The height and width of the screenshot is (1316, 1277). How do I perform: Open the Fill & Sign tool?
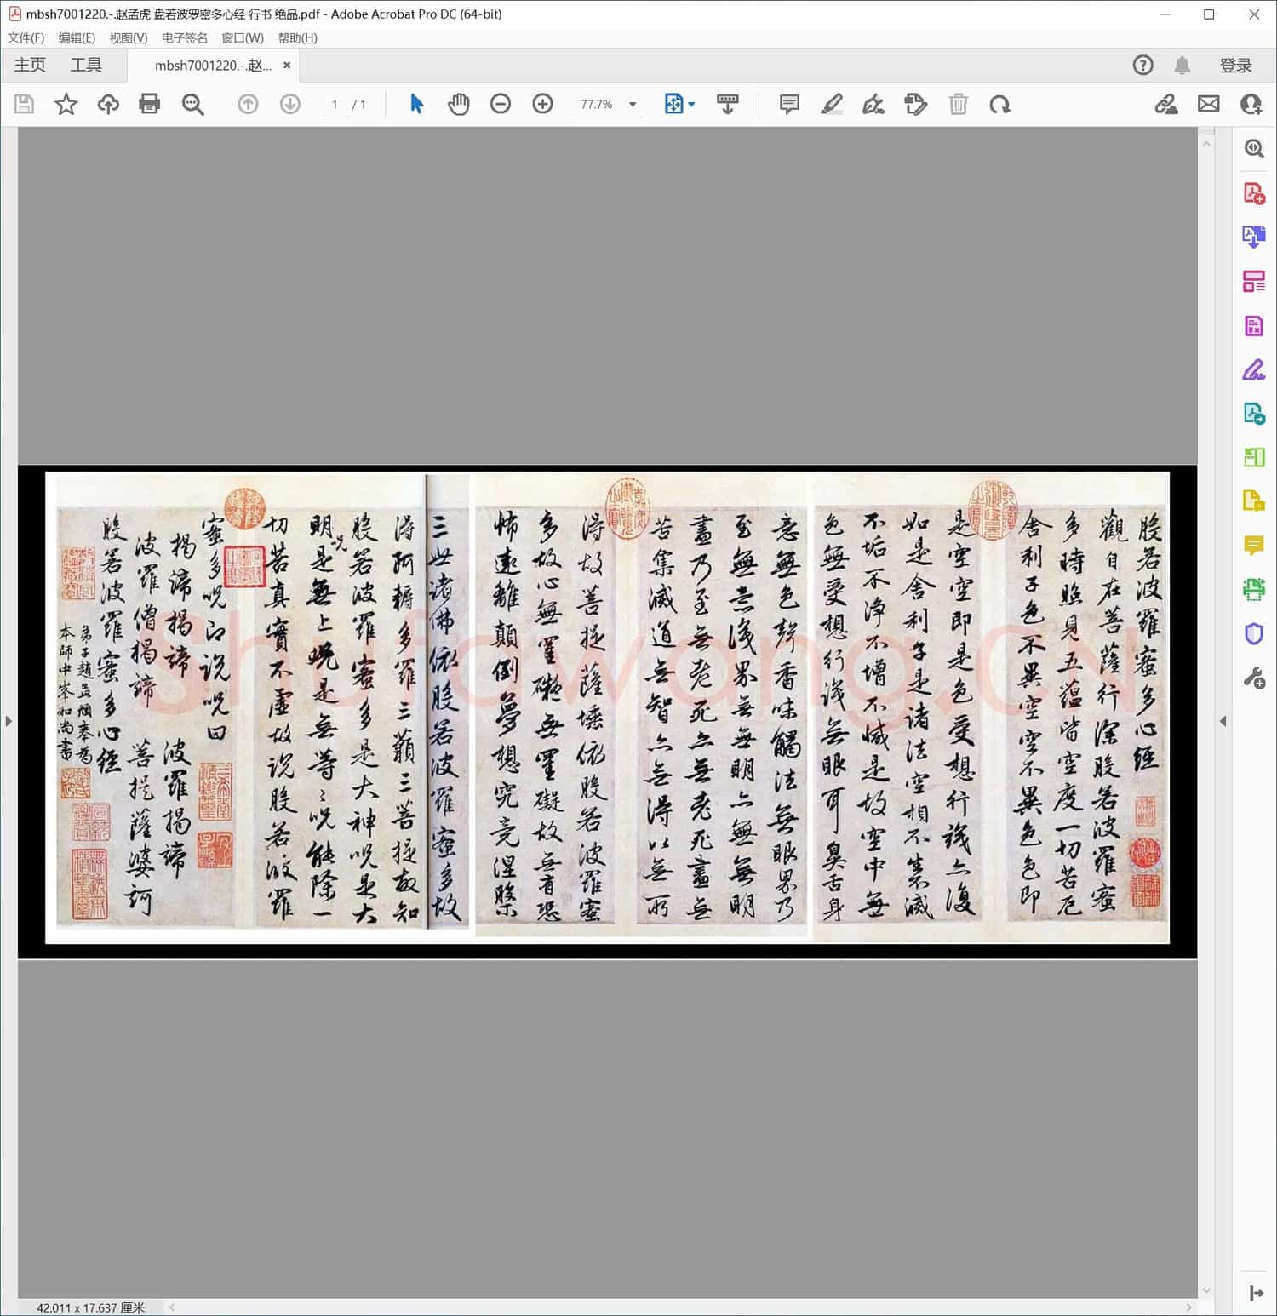tap(1253, 369)
